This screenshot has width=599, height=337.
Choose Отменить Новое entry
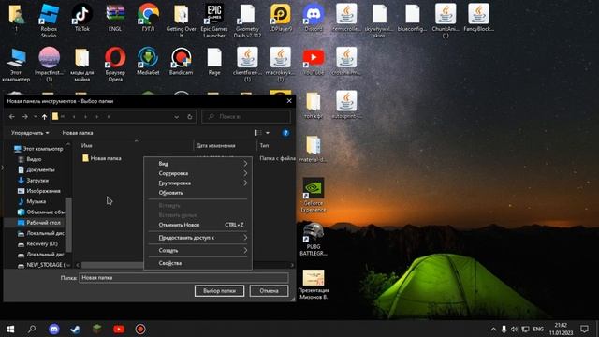coord(197,225)
